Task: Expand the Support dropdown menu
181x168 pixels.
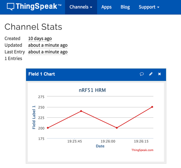Action: click(x=149, y=7)
